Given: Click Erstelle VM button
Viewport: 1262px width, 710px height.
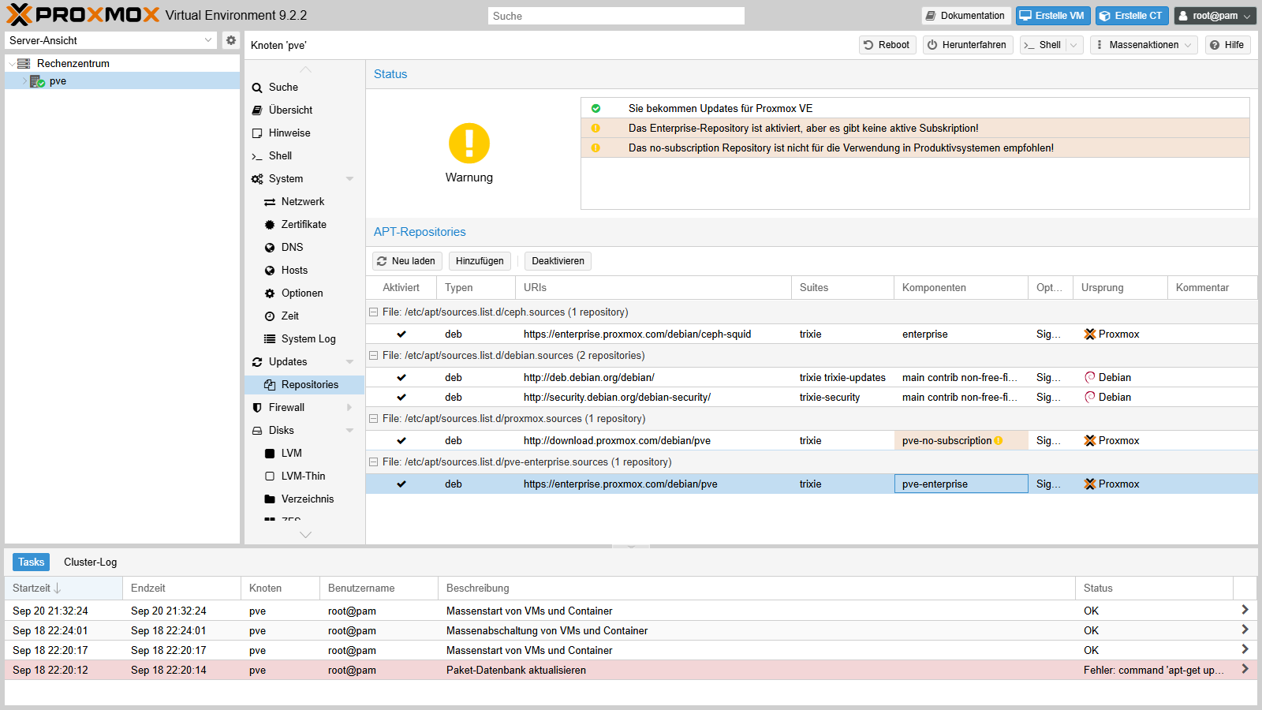Looking at the screenshot, I should click(x=1053, y=16).
